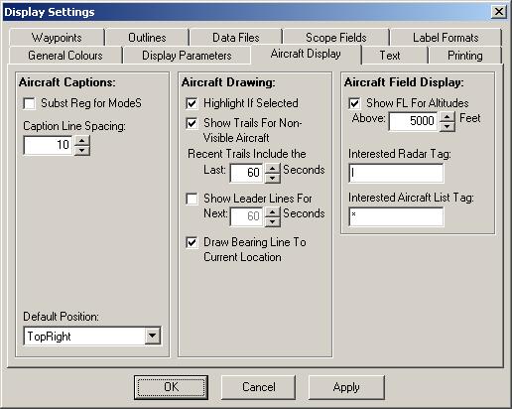
Task: Decrease the Above altitude feet spinner
Action: coord(448,126)
